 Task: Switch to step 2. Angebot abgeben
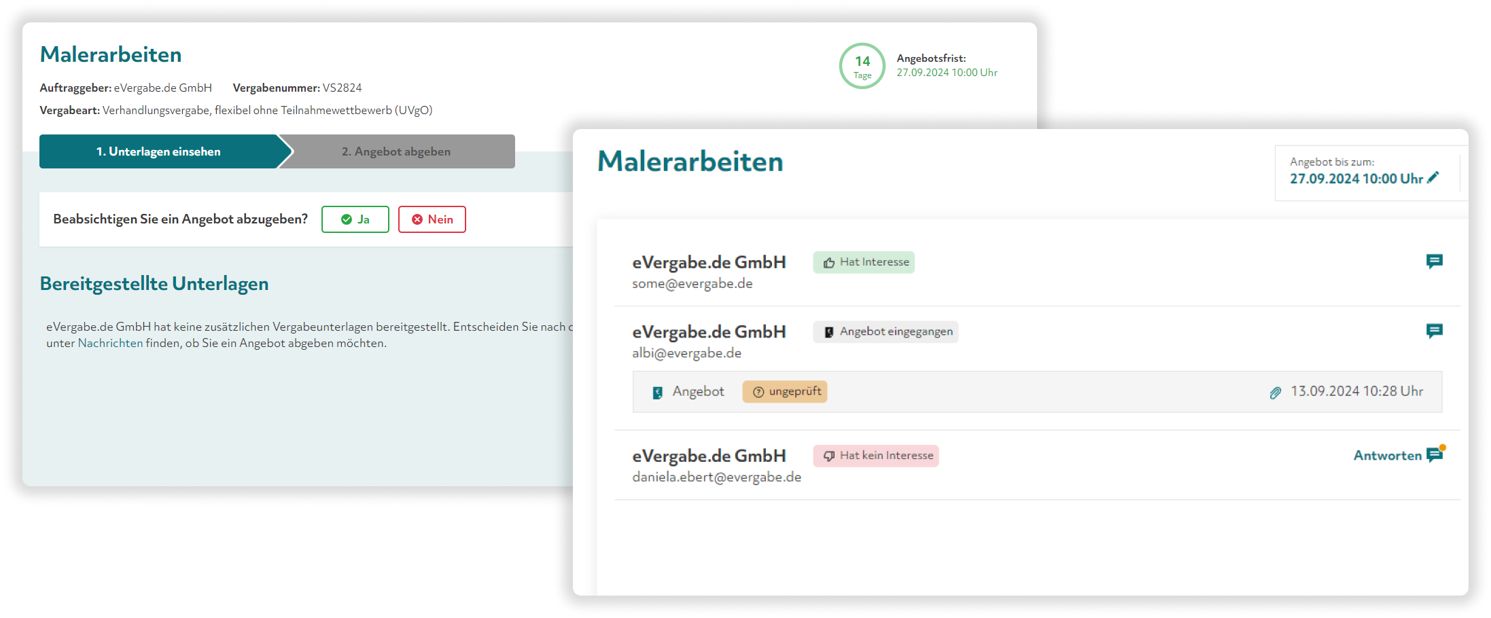(x=396, y=151)
